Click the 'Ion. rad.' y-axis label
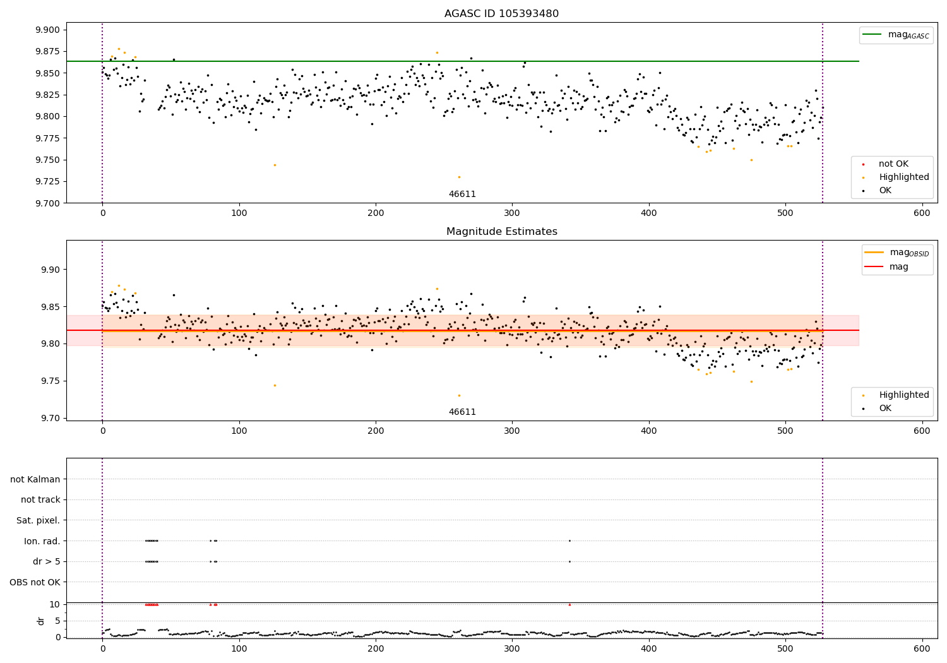The height and width of the screenshot is (663, 947). tap(42, 542)
